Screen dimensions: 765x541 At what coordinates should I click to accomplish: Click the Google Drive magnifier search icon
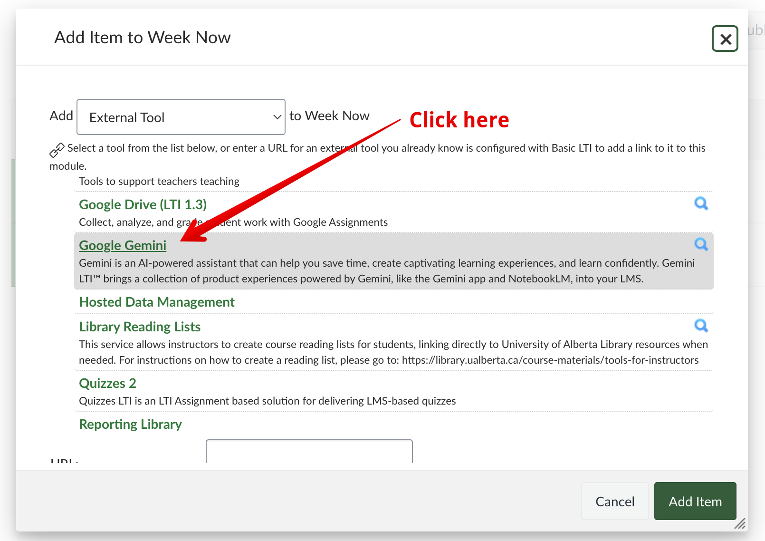click(x=701, y=203)
